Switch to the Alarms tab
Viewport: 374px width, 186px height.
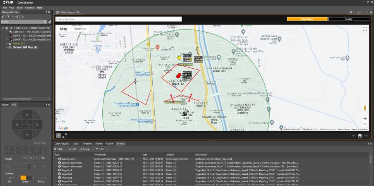99,143
